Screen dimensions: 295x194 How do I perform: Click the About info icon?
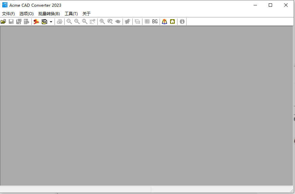pyautogui.click(x=182, y=22)
